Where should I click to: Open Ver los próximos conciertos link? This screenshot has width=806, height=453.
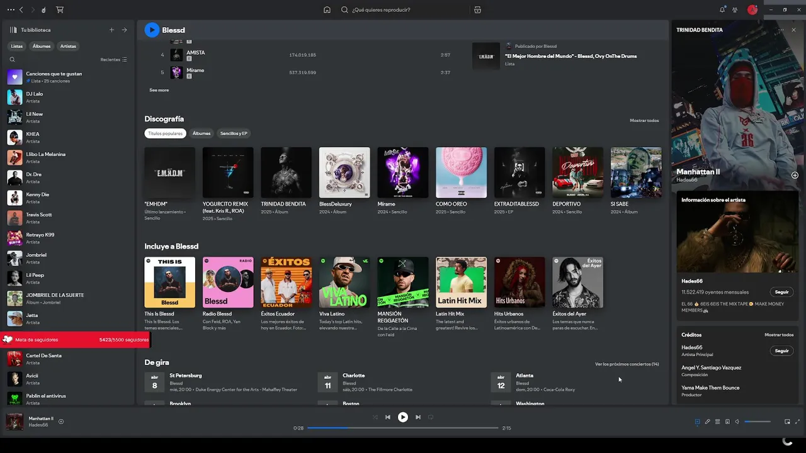pyautogui.click(x=627, y=364)
